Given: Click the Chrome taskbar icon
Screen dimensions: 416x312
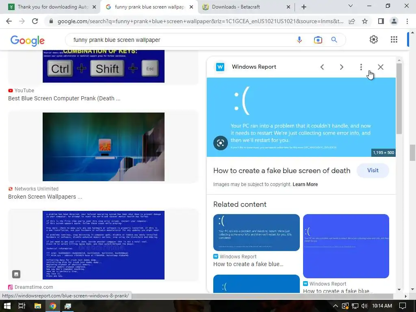Looking at the screenshot, I should (x=53, y=306).
